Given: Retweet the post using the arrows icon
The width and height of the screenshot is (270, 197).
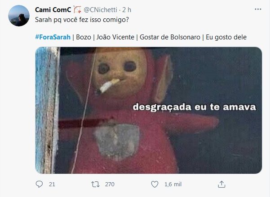Looking at the screenshot, I should [x=95, y=184].
